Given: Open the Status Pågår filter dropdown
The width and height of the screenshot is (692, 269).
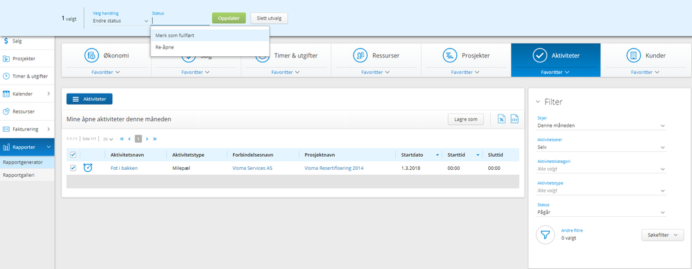Looking at the screenshot, I should (x=601, y=212).
